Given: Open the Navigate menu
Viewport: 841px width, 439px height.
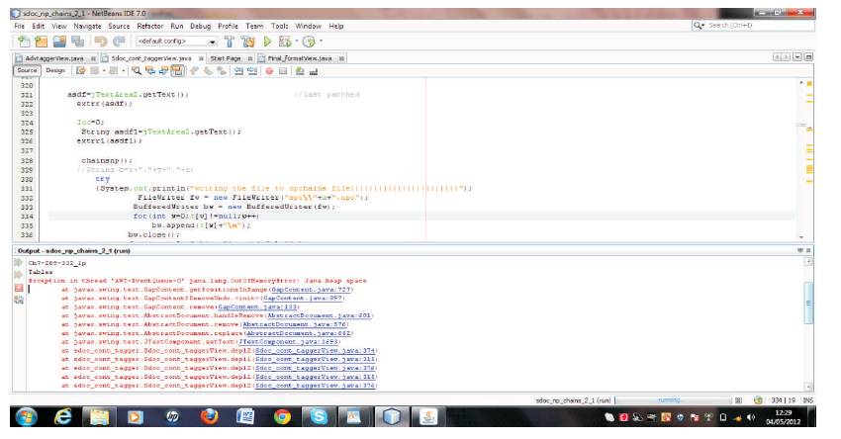Looking at the screenshot, I should click(87, 26).
